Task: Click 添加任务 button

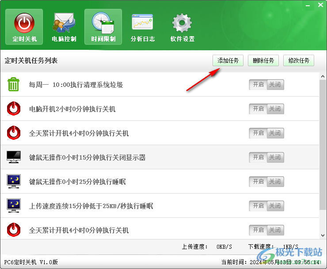Action: click(x=228, y=60)
